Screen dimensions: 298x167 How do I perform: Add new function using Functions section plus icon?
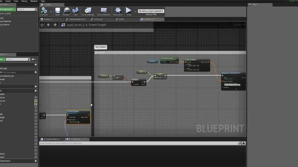(35, 72)
